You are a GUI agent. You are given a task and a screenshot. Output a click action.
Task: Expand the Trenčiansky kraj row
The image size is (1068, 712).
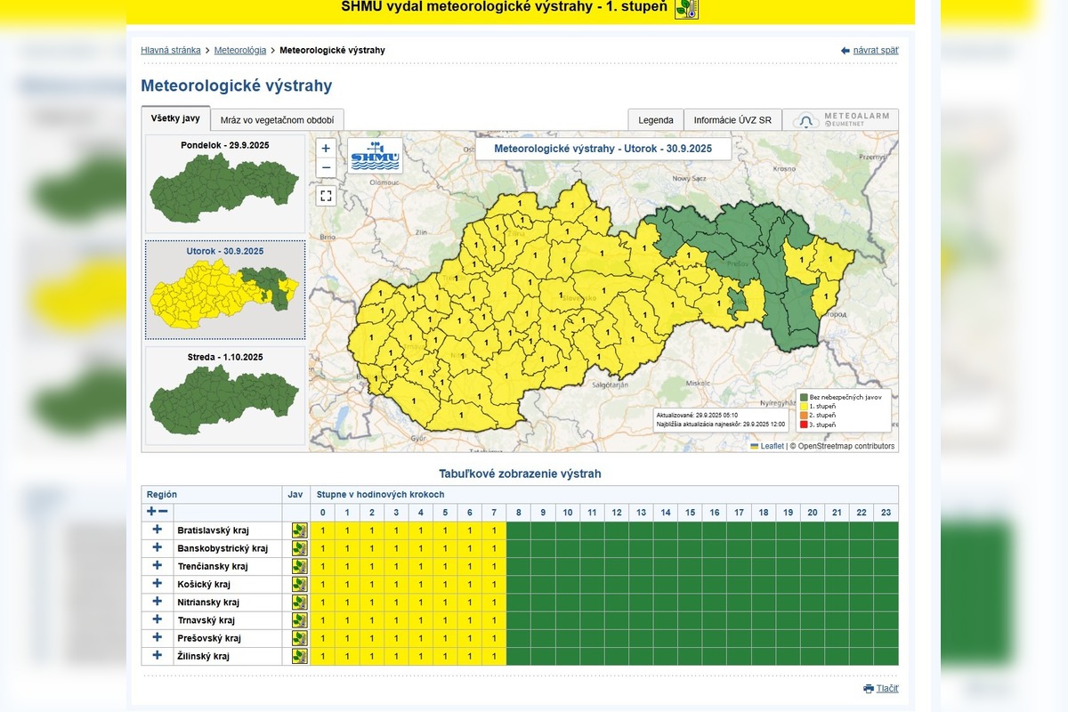[158, 565]
